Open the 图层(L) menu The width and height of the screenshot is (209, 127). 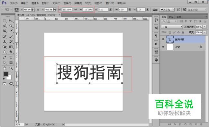(x=45, y=3)
